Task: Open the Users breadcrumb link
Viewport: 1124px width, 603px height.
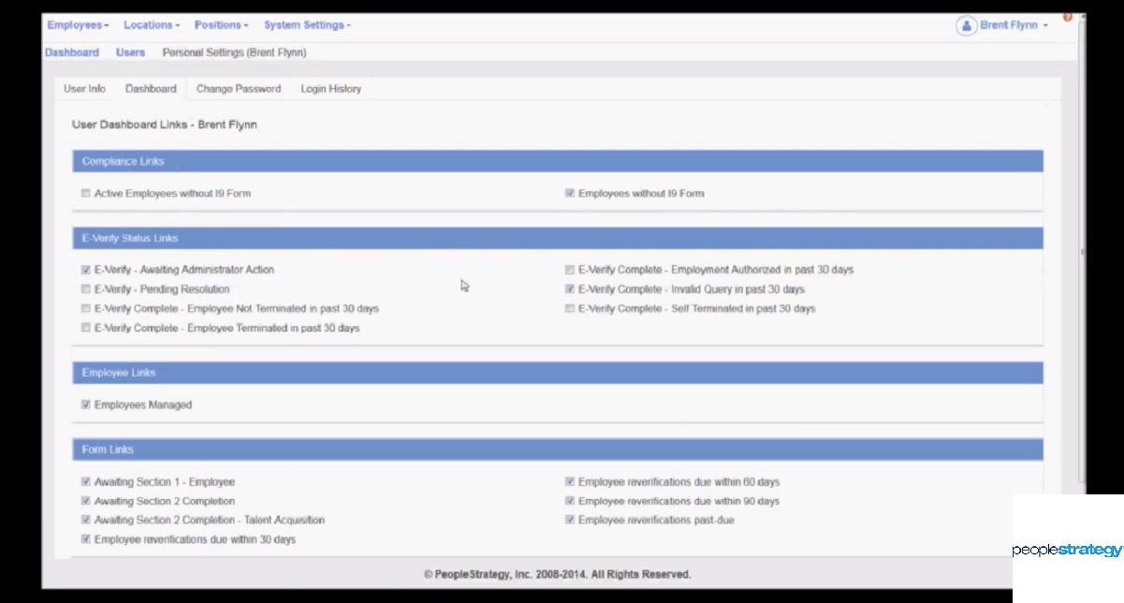Action: click(130, 52)
